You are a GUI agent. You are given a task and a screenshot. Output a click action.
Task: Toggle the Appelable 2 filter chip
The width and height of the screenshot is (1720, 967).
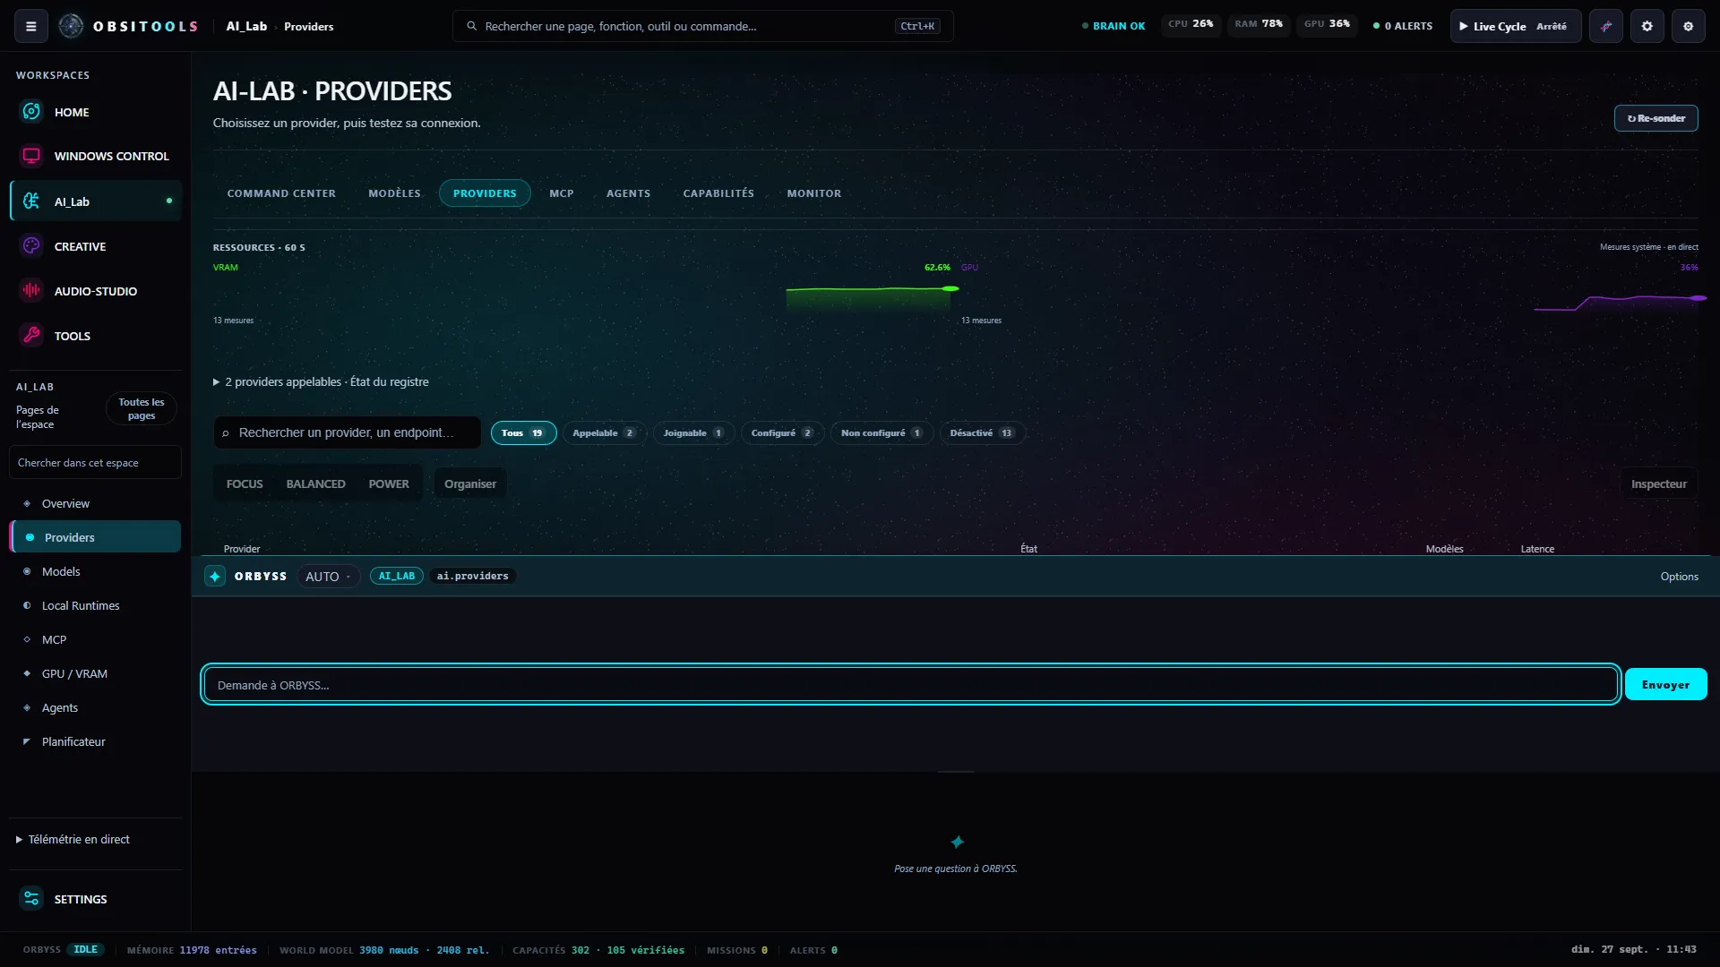(x=605, y=433)
